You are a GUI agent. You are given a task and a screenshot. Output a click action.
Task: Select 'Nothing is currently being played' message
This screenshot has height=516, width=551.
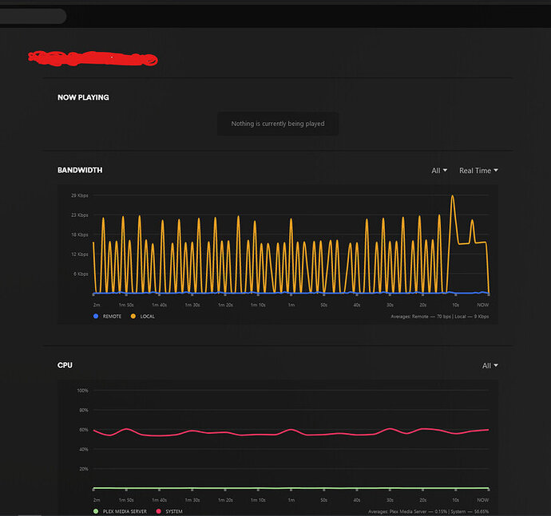click(x=278, y=124)
